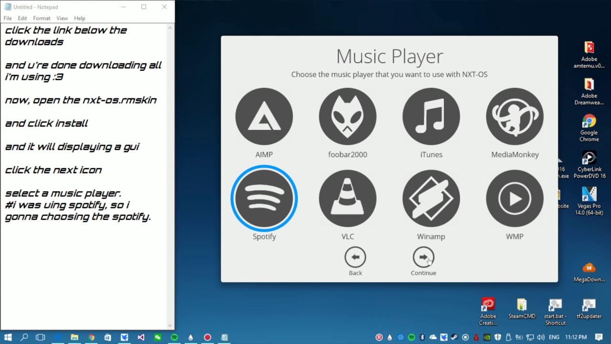Click ENG language indicator
611x344 pixels.
(x=554, y=337)
